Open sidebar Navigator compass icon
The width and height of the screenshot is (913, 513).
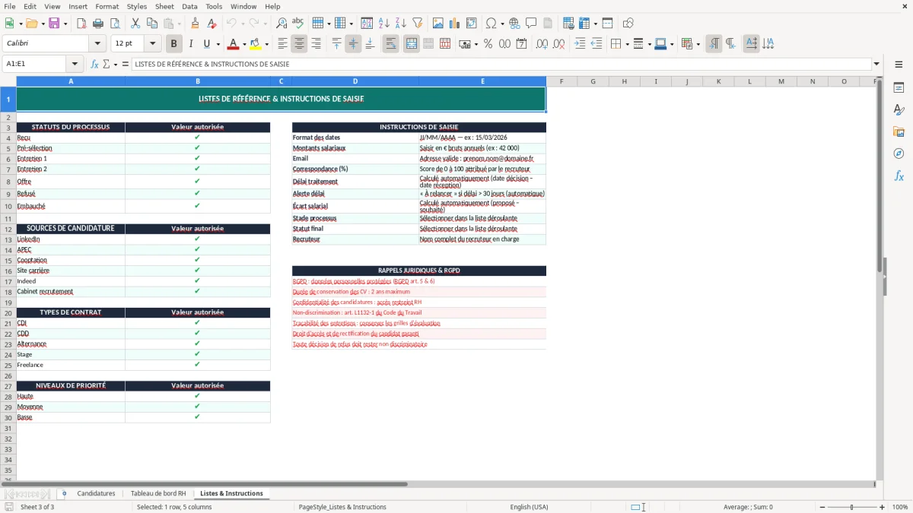[899, 154]
